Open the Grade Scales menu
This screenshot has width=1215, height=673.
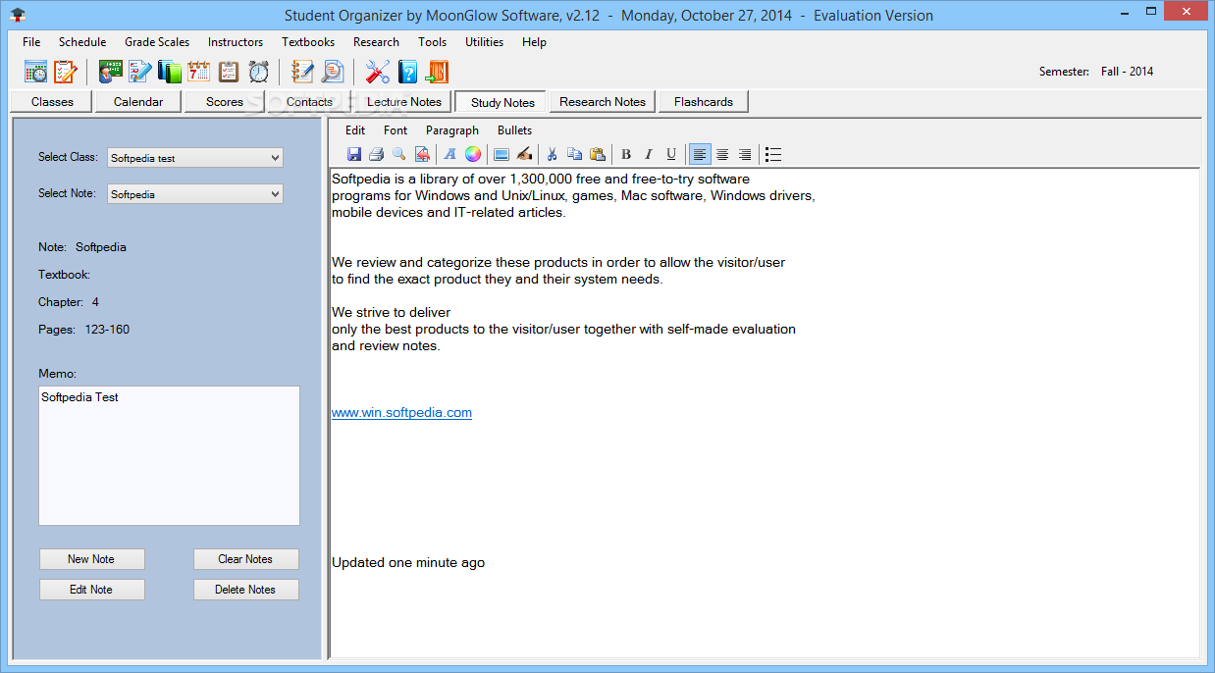pos(157,42)
